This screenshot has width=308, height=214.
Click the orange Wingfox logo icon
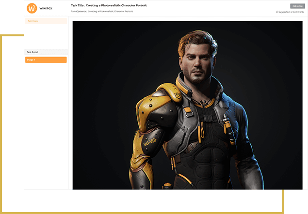point(32,8)
